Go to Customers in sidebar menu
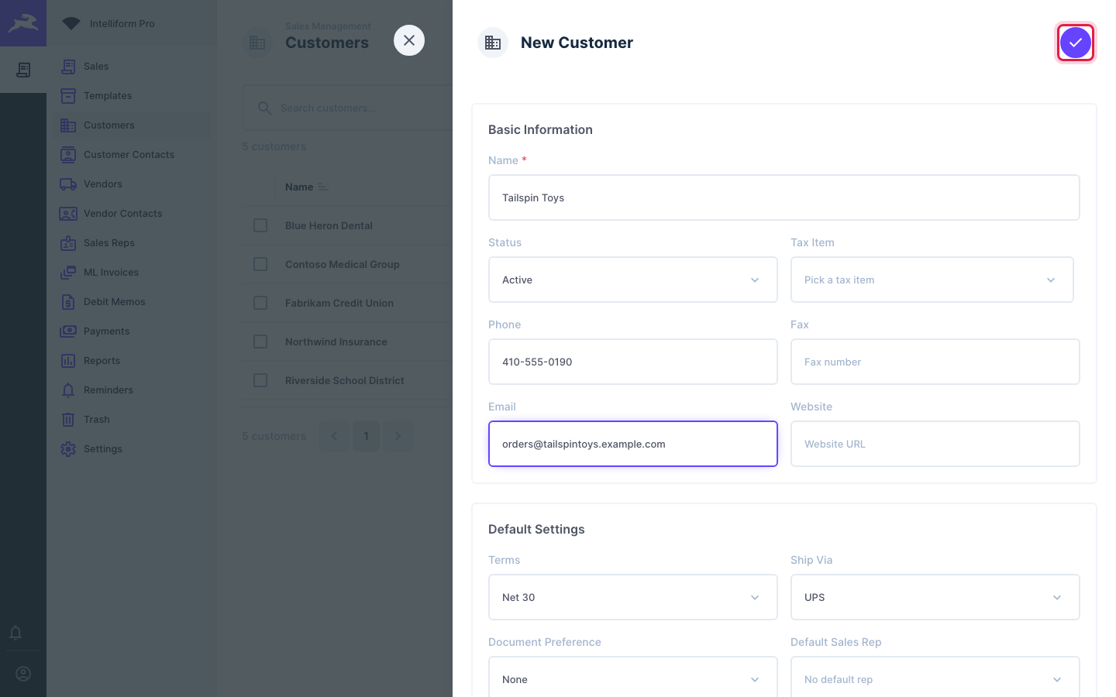1116x697 pixels. (132, 125)
